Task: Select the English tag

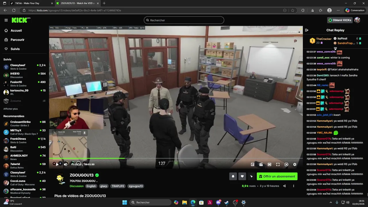Action: point(91,186)
